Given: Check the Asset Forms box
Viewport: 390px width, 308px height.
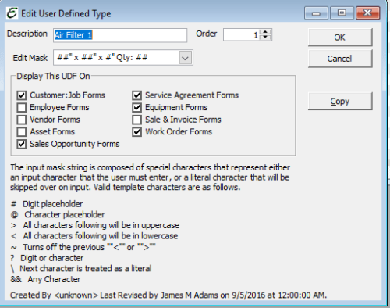Looking at the screenshot, I should tap(22, 132).
